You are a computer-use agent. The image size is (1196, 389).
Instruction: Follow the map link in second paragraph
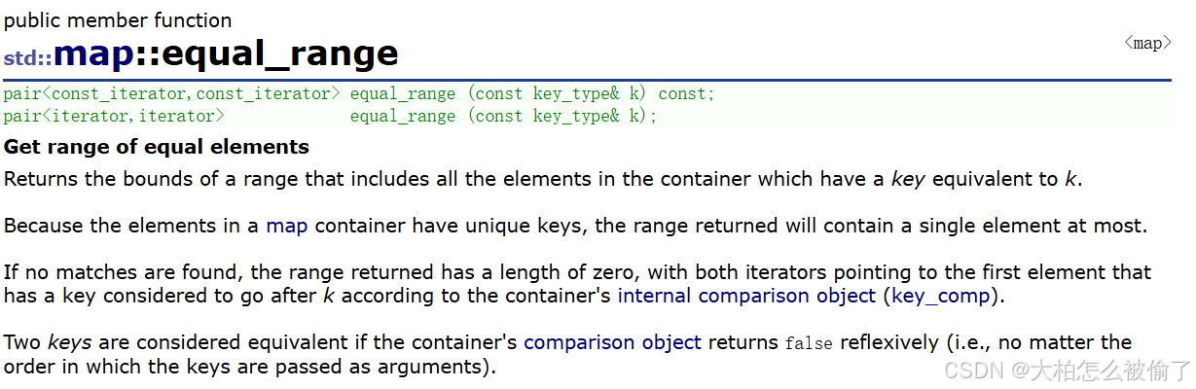(287, 226)
